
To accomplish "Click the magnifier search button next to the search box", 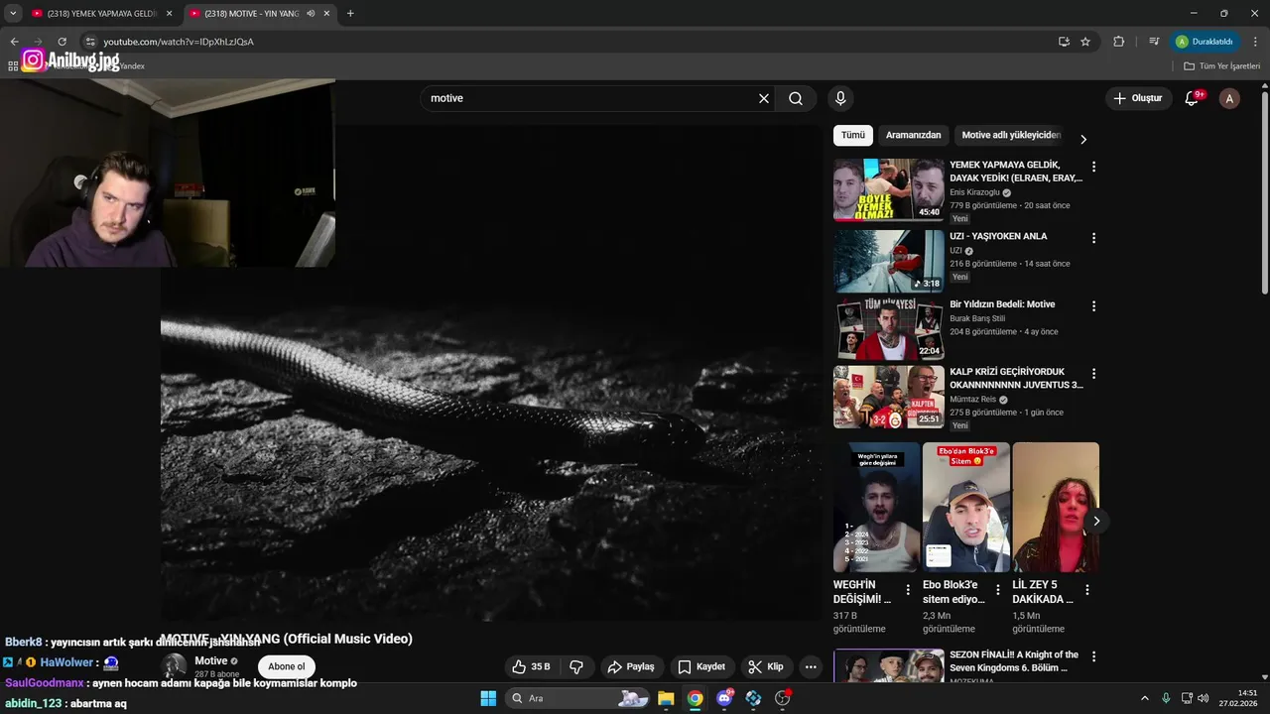I will coord(796,98).
